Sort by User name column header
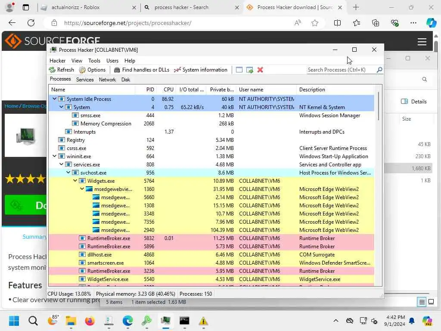 click(266, 90)
